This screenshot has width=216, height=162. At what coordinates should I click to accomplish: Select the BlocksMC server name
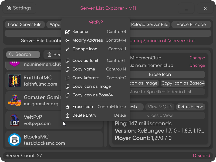click(36, 137)
